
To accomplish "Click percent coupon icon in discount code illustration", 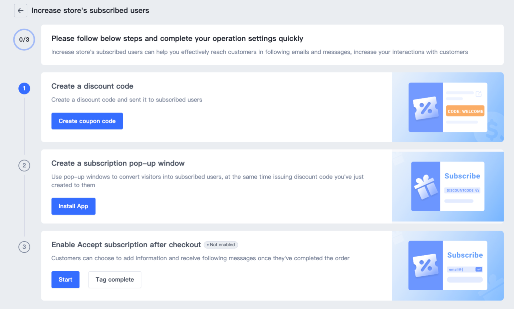I will (x=426, y=108).
